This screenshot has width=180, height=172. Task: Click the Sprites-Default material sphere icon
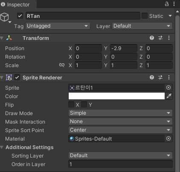(x=72, y=138)
